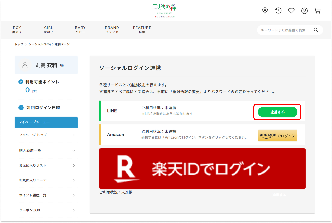332x223 pixels.
Task: Click the ソーシャルログイン連携 heading
Action: 130,68
